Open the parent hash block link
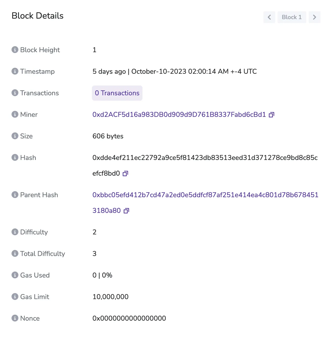 coord(205,203)
